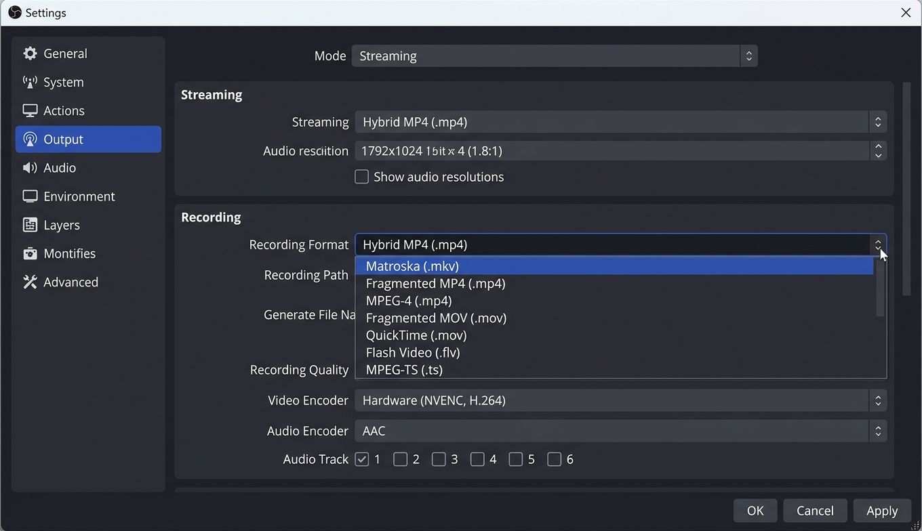Go to the Actions settings tab

coord(88,110)
